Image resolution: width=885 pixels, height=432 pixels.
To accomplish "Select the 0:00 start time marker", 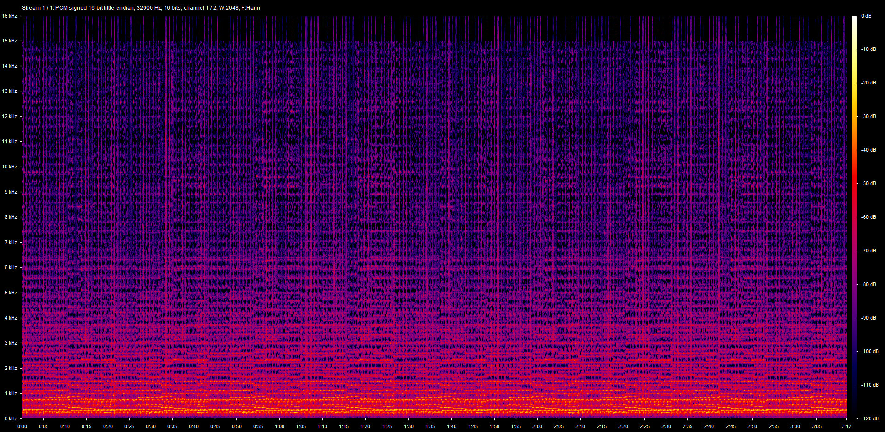I will pos(22,426).
